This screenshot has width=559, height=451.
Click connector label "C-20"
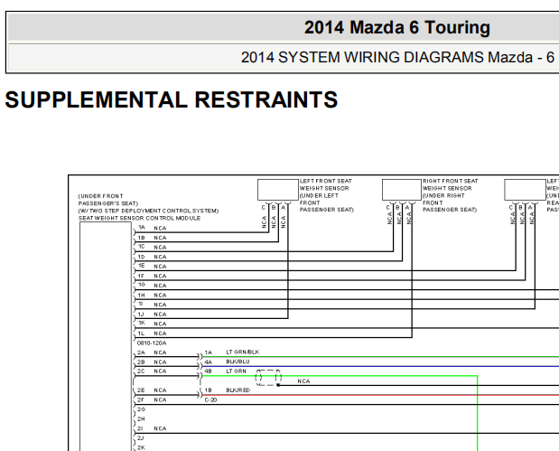[x=210, y=400]
